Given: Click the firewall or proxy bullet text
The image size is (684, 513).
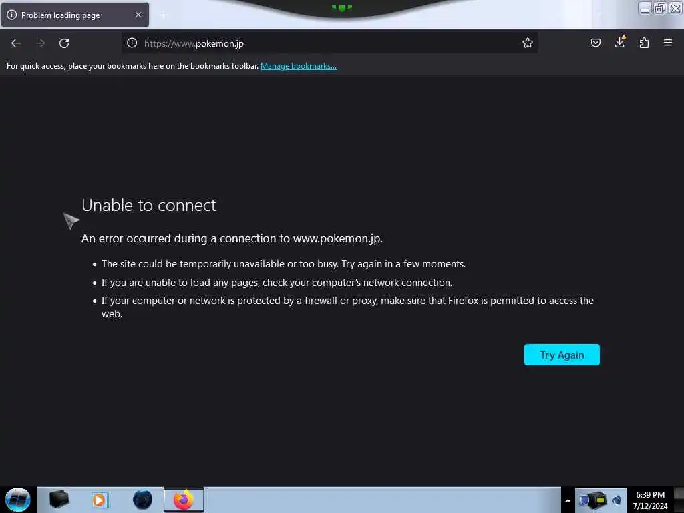Looking at the screenshot, I should pos(347,307).
